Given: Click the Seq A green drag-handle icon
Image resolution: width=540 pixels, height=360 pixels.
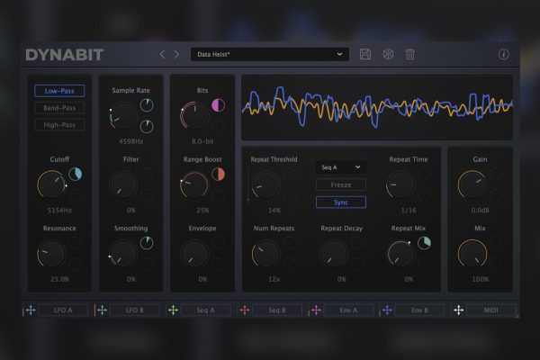Looking at the screenshot, I should click(x=173, y=310).
